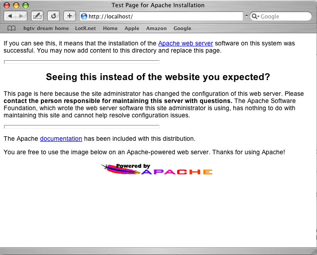Open the search magnifier dropdown menu

(x=255, y=16)
